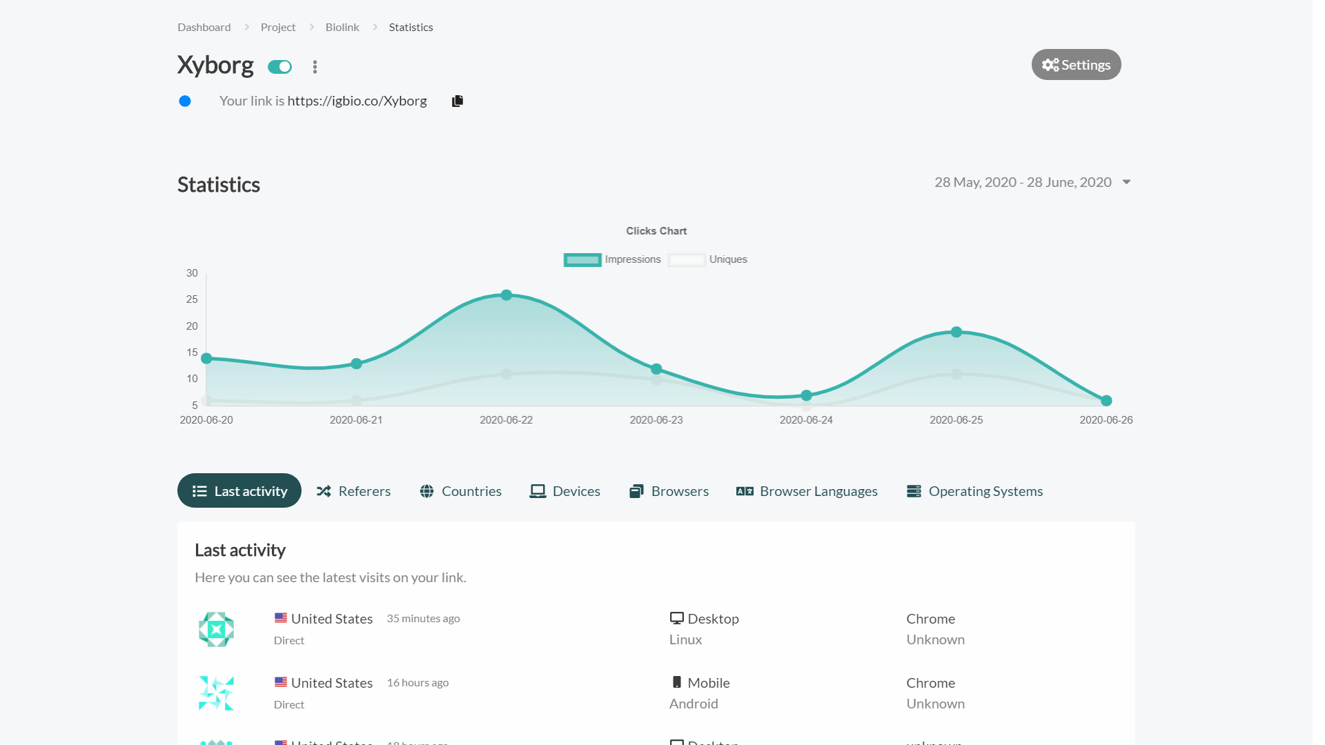
Task: Click the Desktop monitor icon in first visit
Action: (676, 618)
